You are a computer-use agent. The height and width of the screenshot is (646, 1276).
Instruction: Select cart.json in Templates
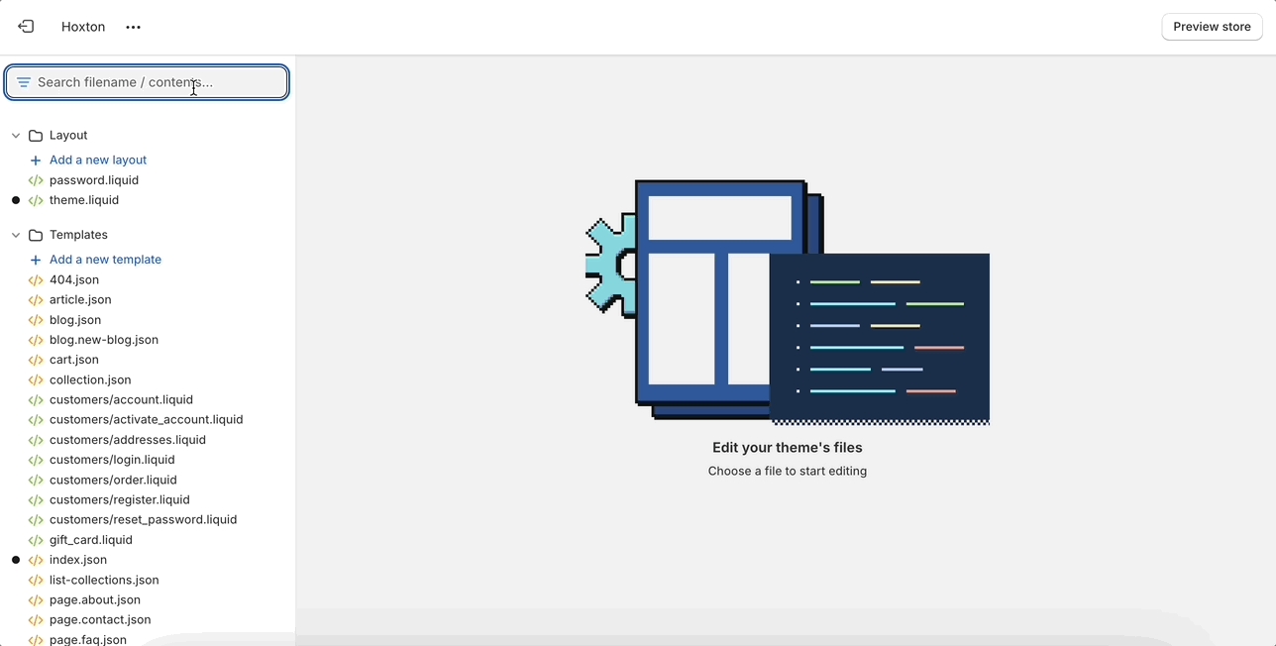(x=74, y=360)
